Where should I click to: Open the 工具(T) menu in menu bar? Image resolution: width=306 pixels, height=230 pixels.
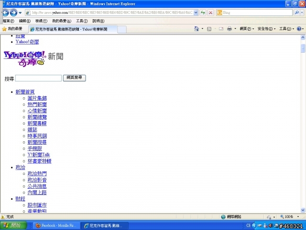pos(82,21)
